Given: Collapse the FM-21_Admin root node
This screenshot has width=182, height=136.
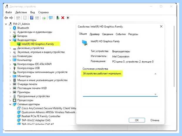Looking at the screenshot, I should (x=6, y=24).
